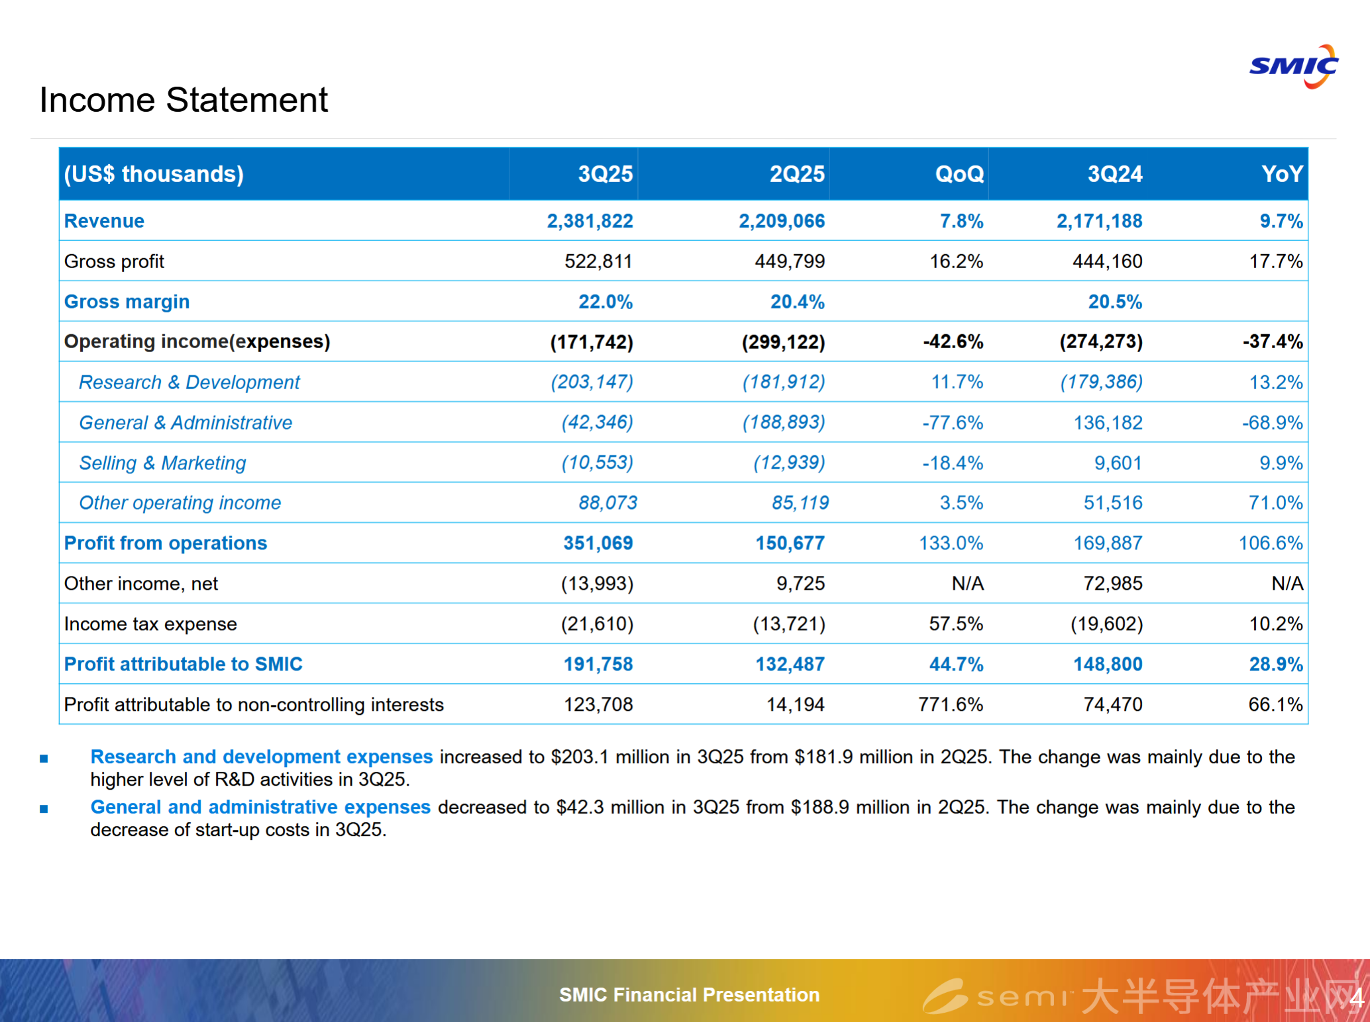Click the QoQ column header
1370x1022 pixels.
[959, 174]
